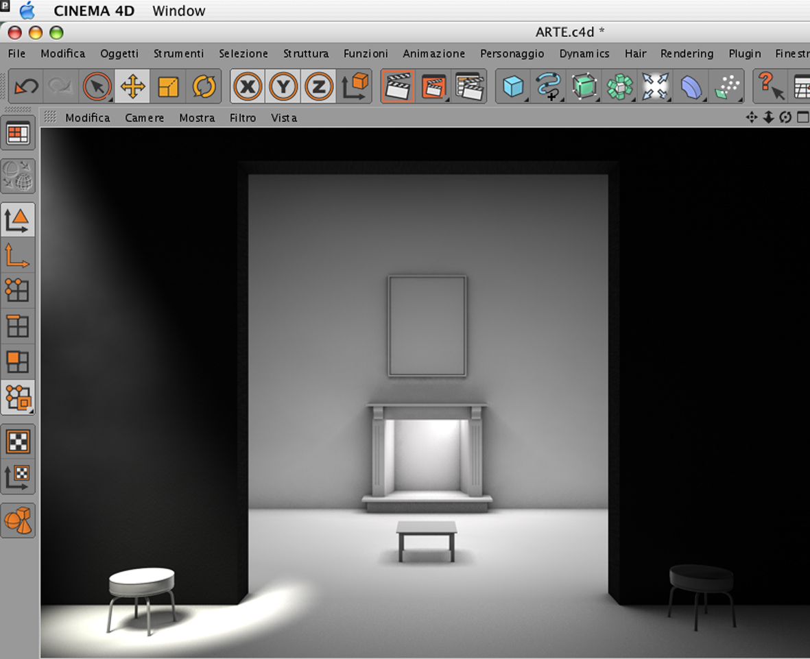Click the viewport move camera icon
Screen dimensions: 810x659
752,117
